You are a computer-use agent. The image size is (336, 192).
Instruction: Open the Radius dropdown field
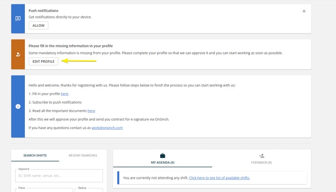pyautogui.click(x=89, y=190)
